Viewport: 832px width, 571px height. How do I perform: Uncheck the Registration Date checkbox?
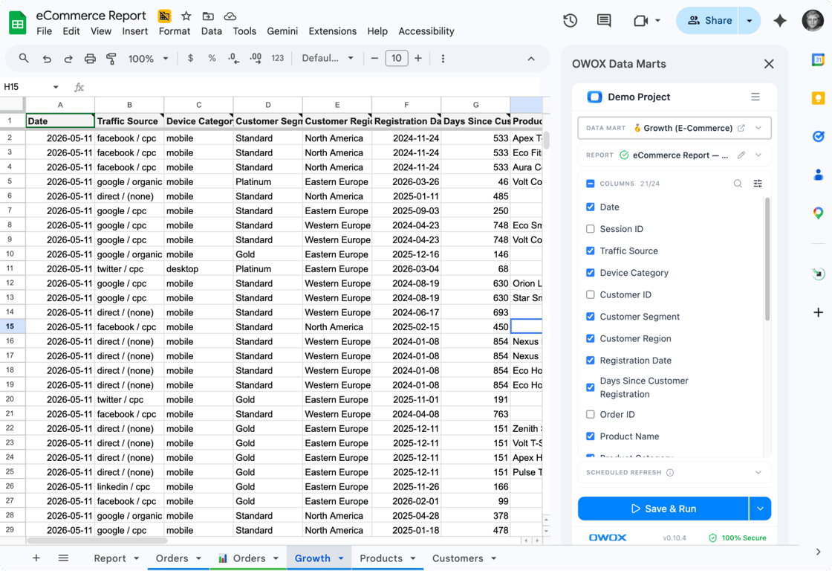590,360
